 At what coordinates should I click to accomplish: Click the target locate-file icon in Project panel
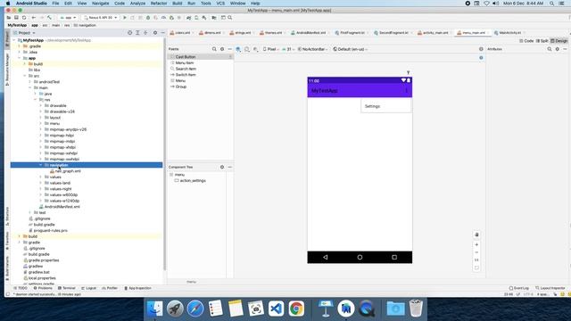129,33
